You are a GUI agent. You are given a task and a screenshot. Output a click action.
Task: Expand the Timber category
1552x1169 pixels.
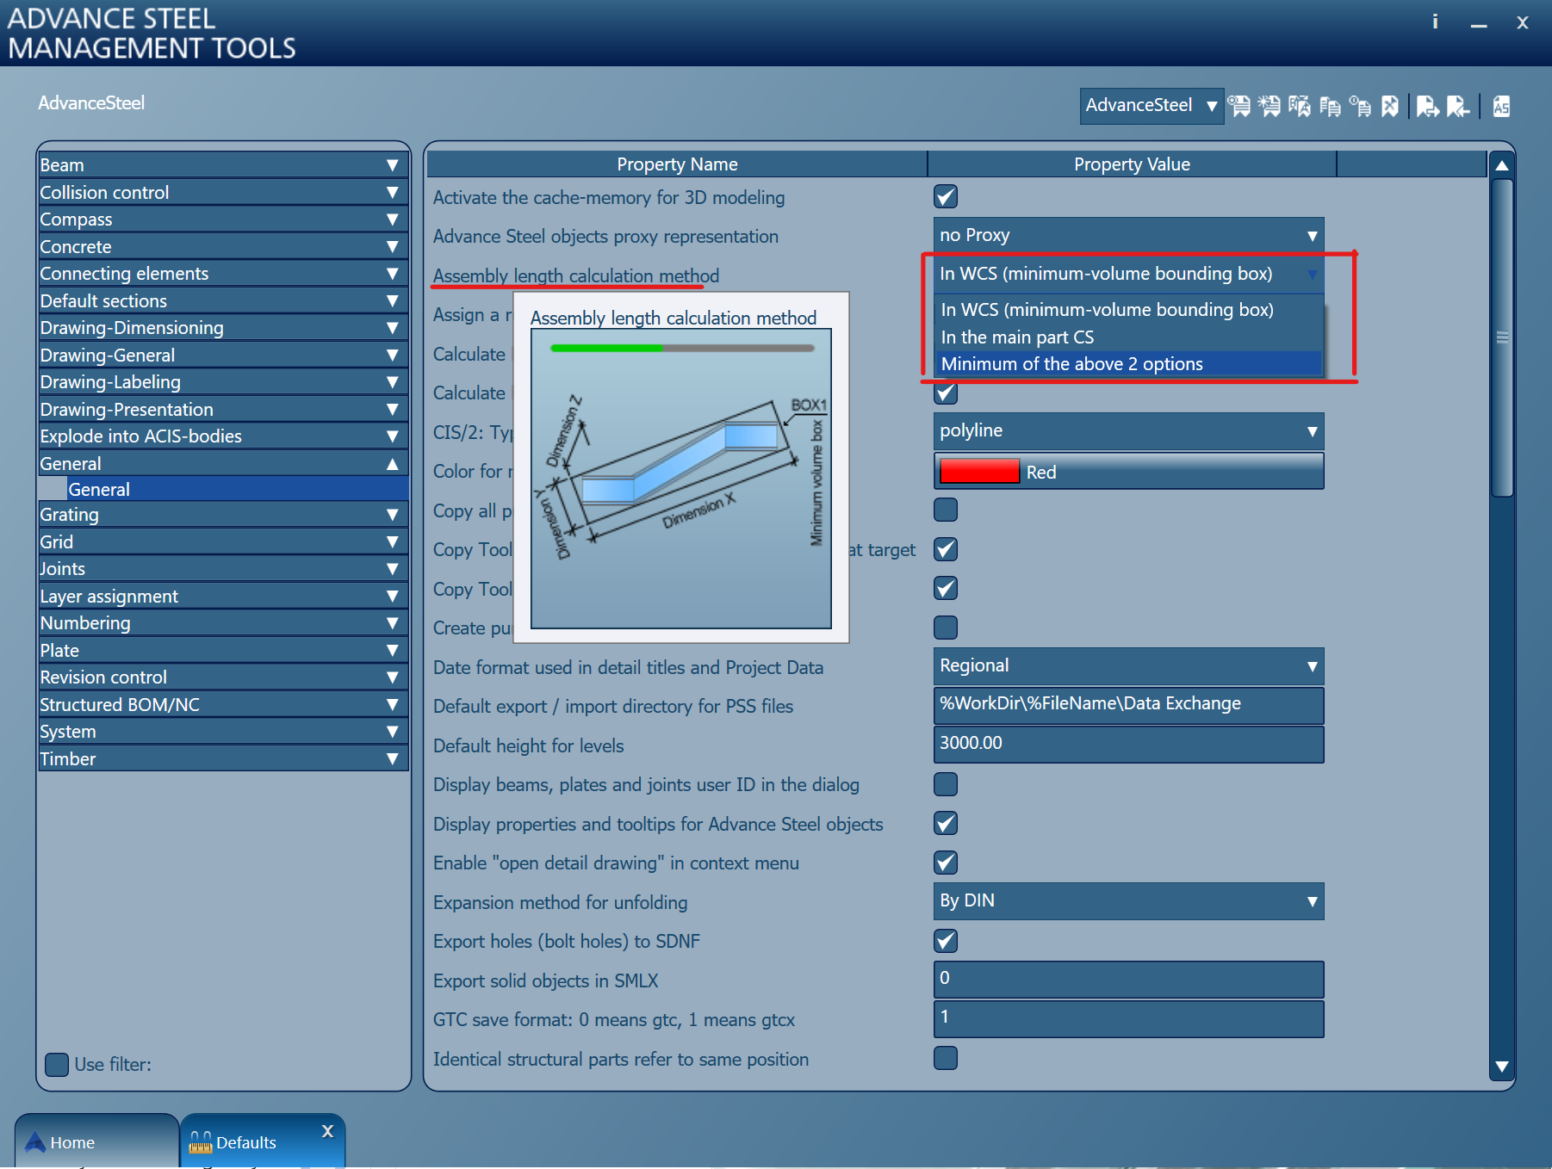click(x=223, y=759)
